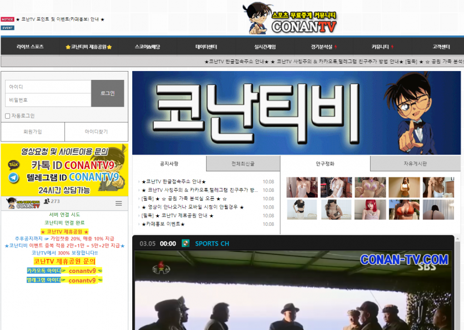The image size is (464, 330).
Task: Click the 카카오톡 아이디 conantv9 chat line
Action: [x=64, y=271]
